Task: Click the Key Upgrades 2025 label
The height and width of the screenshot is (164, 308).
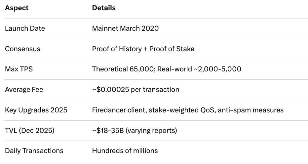Action: (36, 110)
